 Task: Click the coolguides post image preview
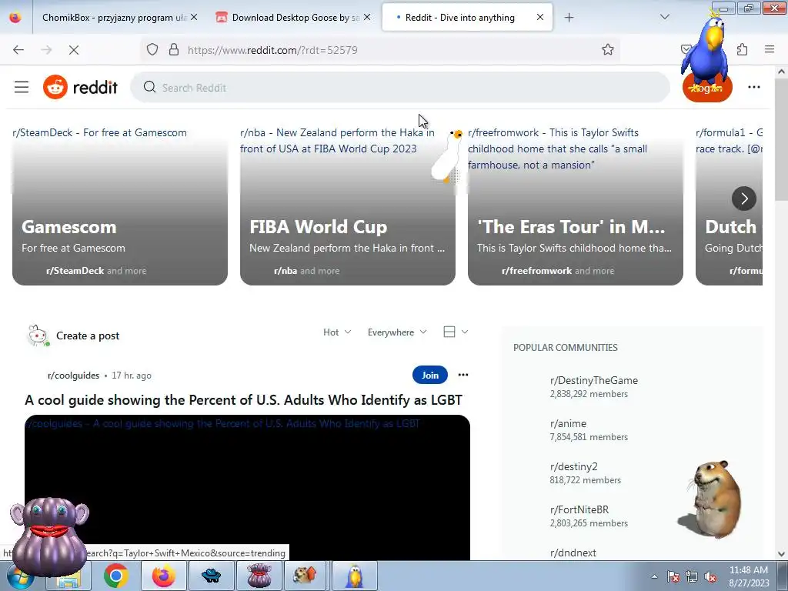(x=247, y=487)
